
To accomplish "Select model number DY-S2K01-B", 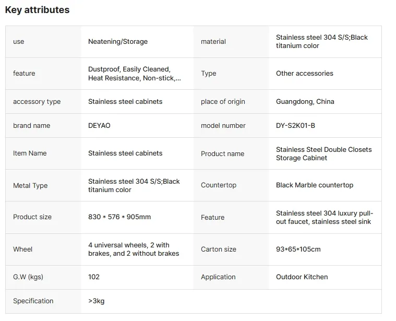I will coord(295,125).
